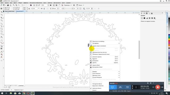The width and height of the screenshot is (170, 95).
Task: Open the 'Таблица' menu
Action: tap(50, 3)
